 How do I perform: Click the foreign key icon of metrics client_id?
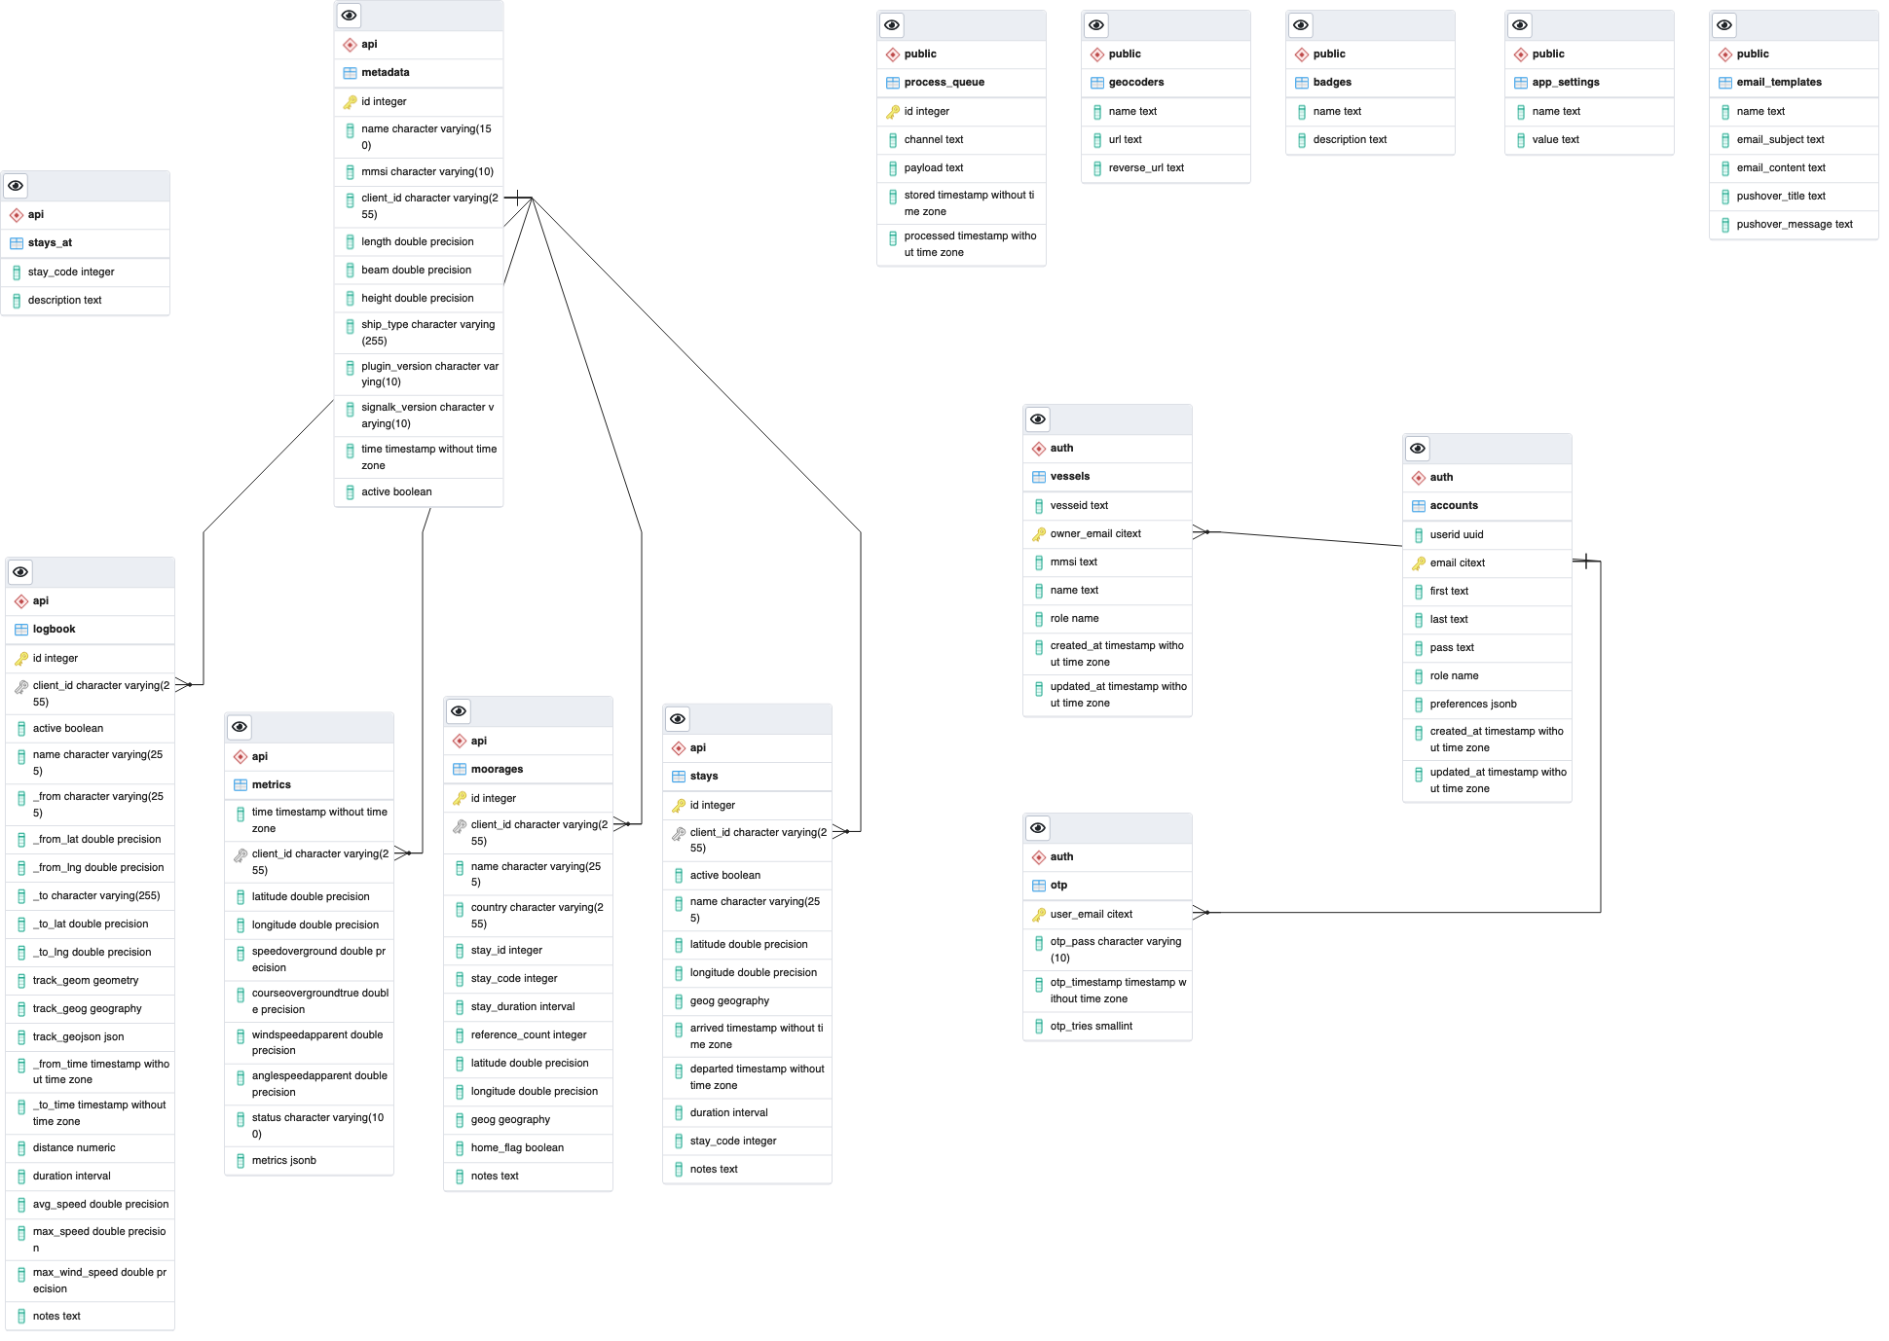click(241, 855)
